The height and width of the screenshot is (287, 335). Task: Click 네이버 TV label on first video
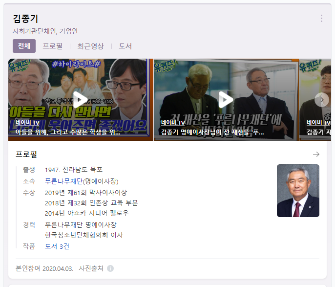27,123
